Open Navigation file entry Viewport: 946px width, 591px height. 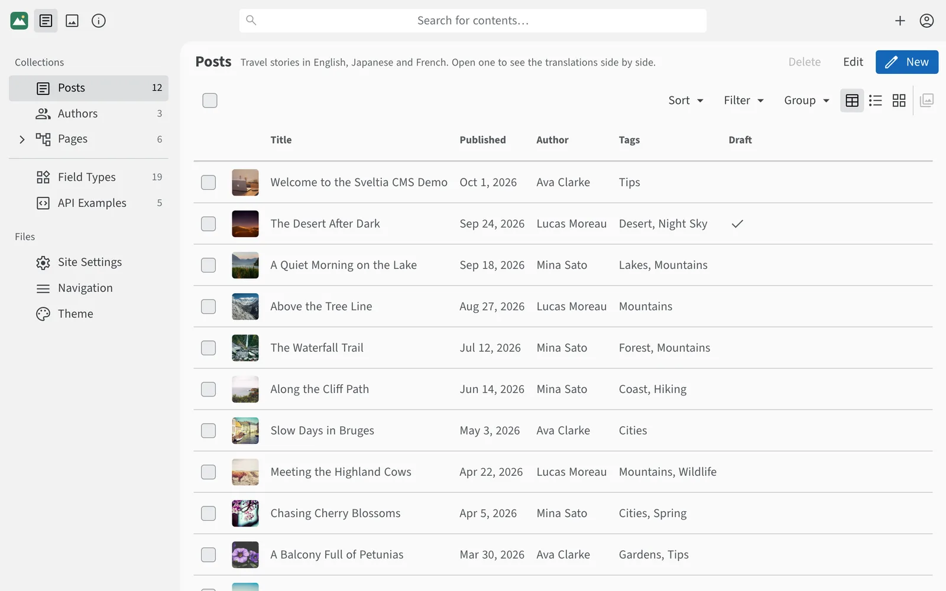(x=89, y=288)
